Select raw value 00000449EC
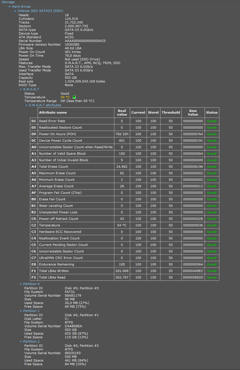 tap(193, 271)
